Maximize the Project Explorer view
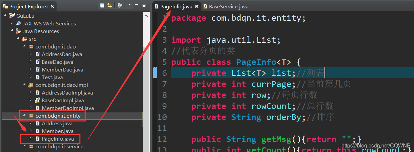The width and height of the screenshot is (414, 152). click(x=144, y=6)
